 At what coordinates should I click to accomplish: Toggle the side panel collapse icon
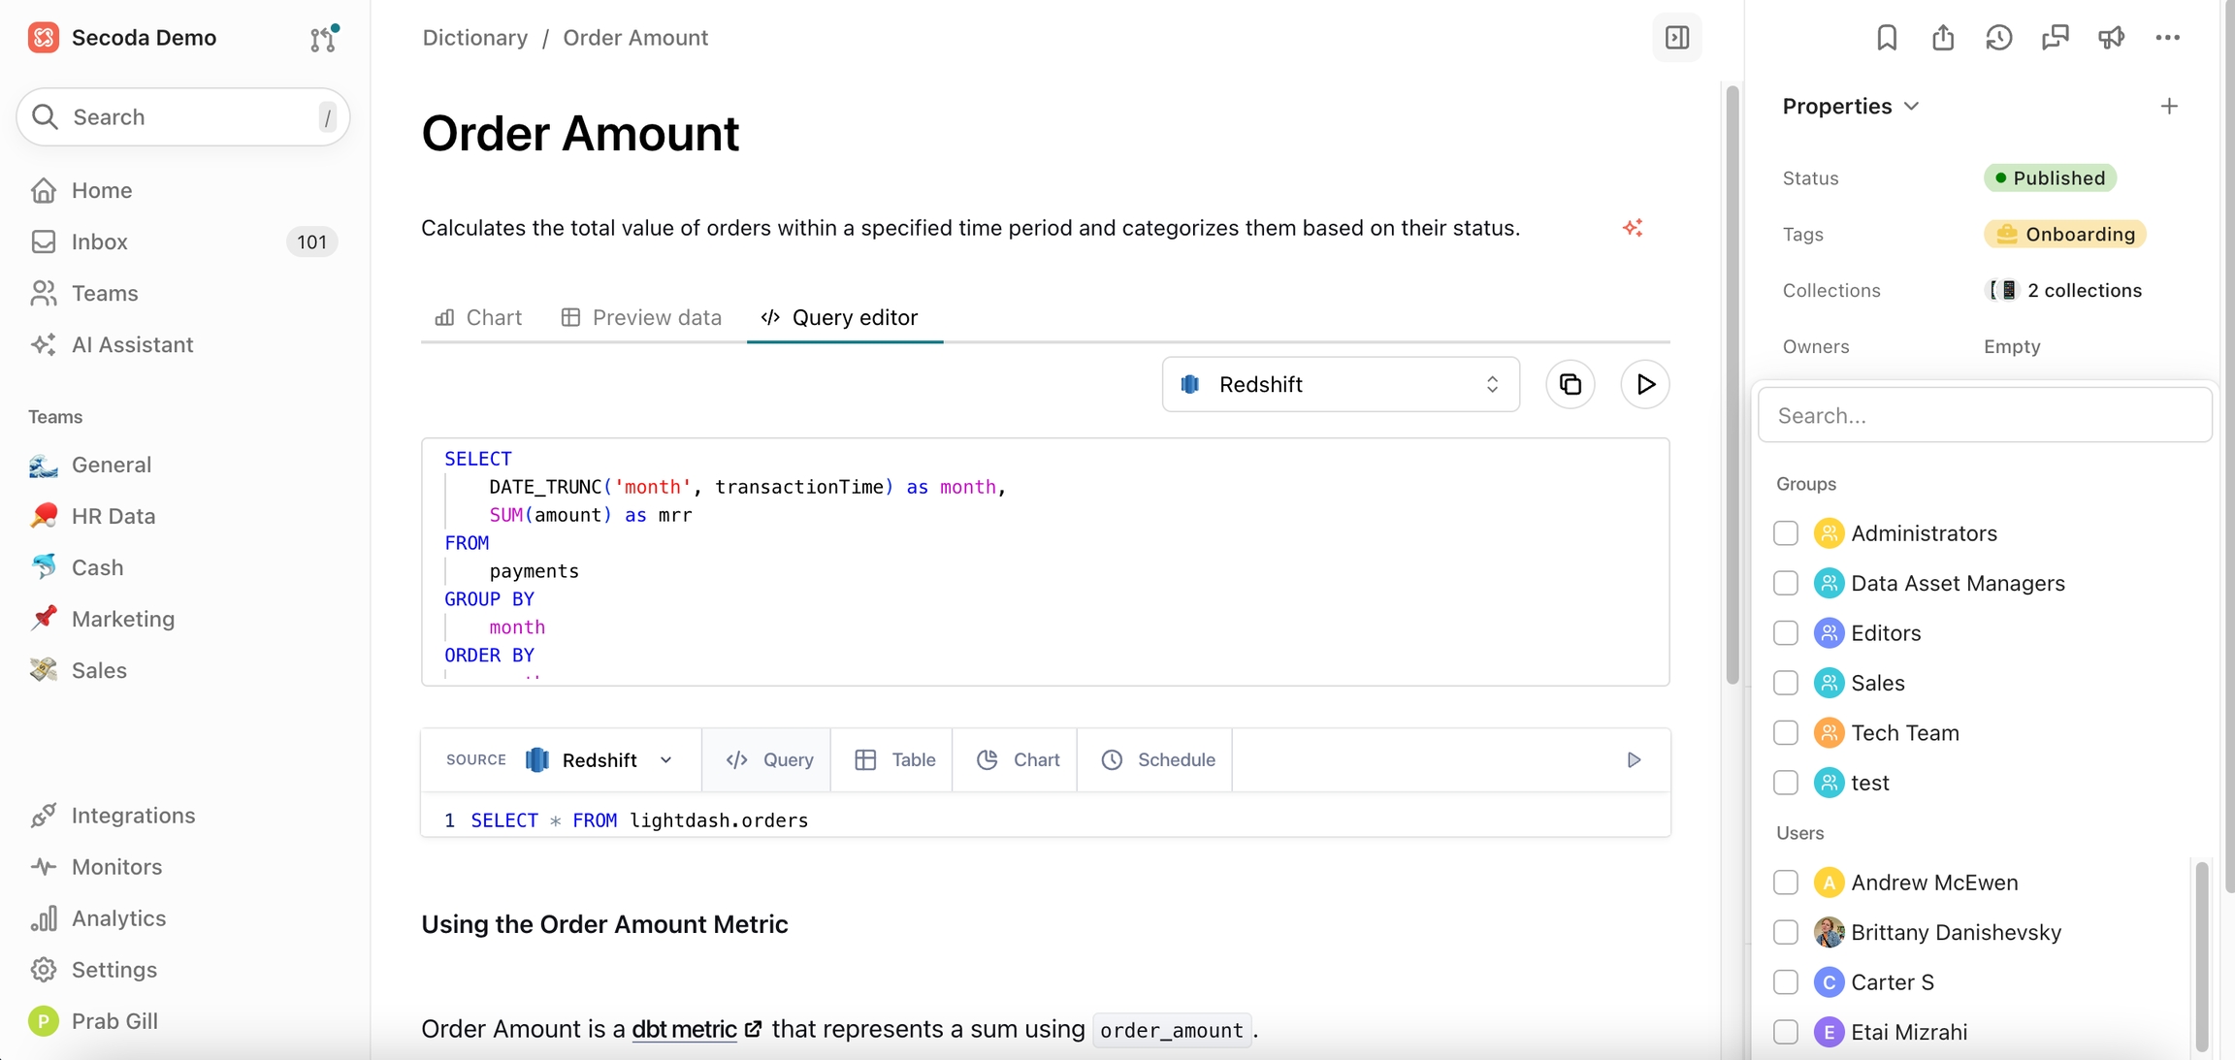tap(1677, 38)
